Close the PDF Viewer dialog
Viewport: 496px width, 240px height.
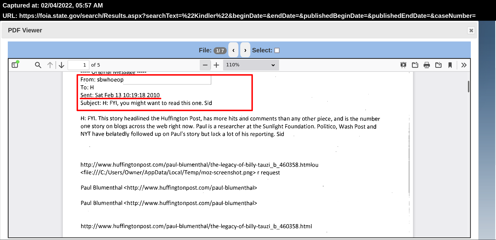471,30
